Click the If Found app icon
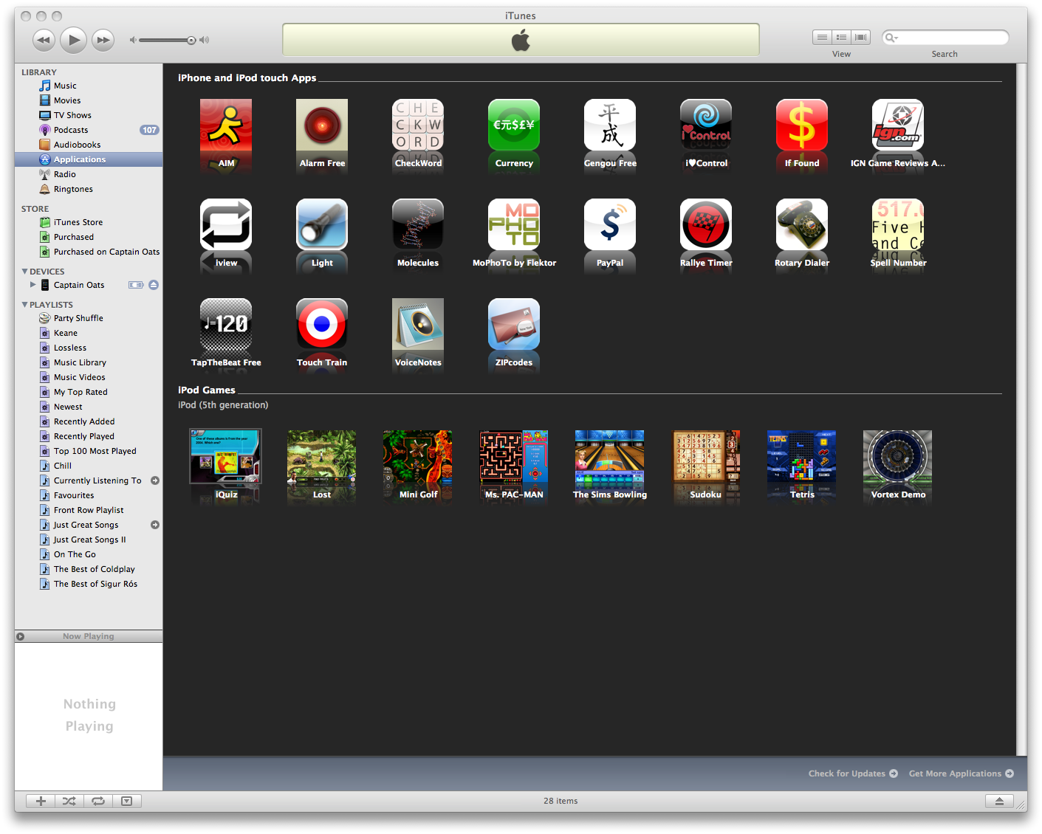 click(x=802, y=125)
